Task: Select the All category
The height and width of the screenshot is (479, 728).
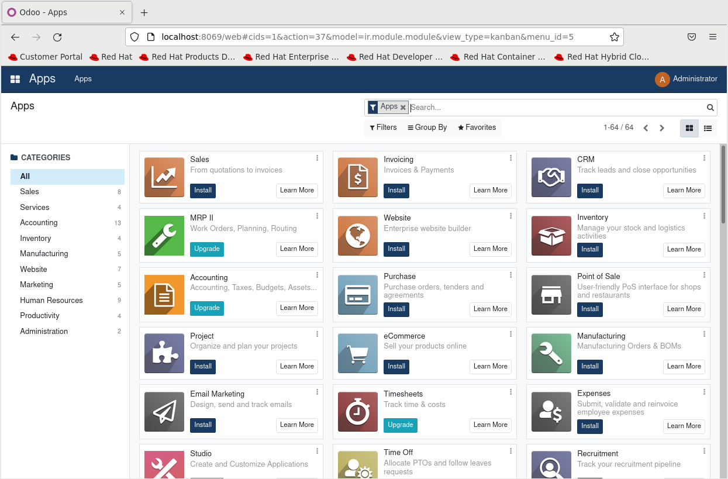Action: pos(67,177)
